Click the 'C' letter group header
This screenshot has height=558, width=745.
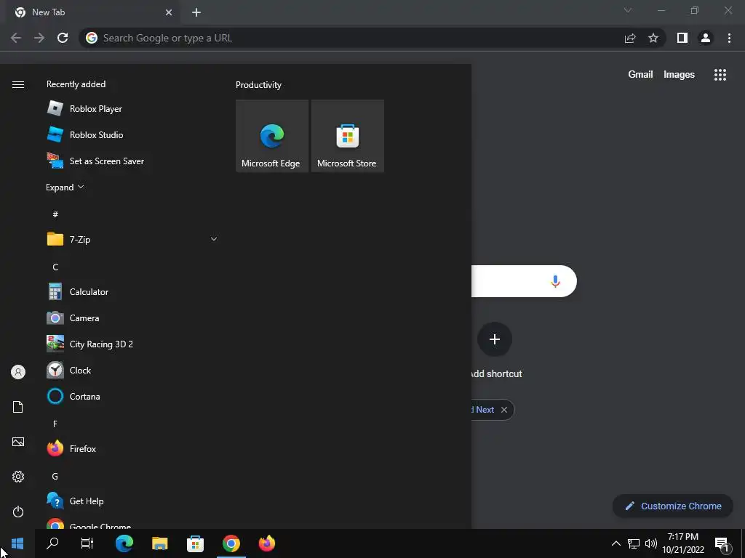click(x=55, y=267)
